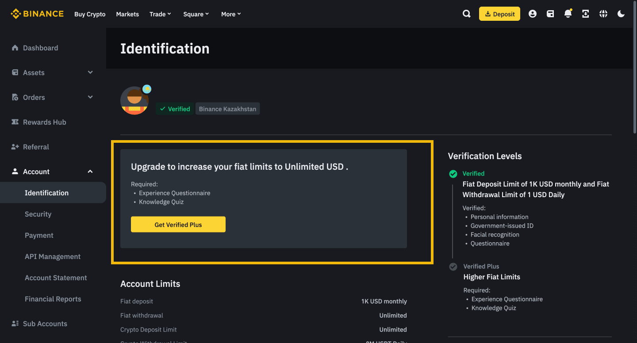637x343 pixels.
Task: Select Security in the sidebar
Action: point(38,214)
